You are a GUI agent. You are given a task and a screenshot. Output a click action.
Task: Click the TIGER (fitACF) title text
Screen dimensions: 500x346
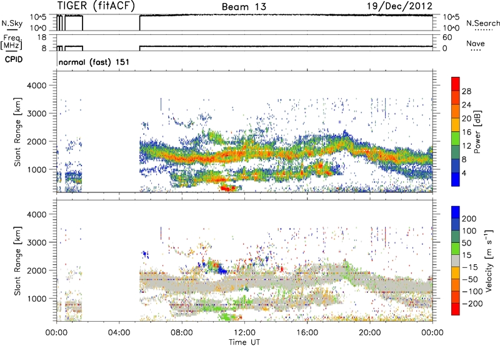(96, 6)
